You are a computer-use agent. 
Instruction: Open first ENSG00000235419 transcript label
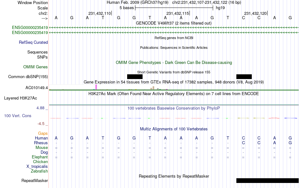click(x=30, y=28)
